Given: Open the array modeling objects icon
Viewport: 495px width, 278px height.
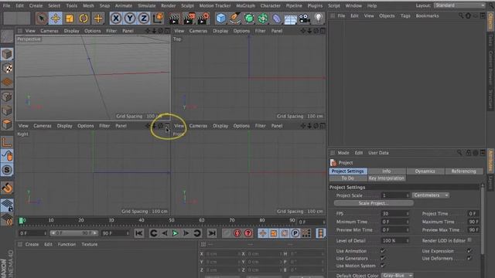Looking at the screenshot, I should click(263, 19).
